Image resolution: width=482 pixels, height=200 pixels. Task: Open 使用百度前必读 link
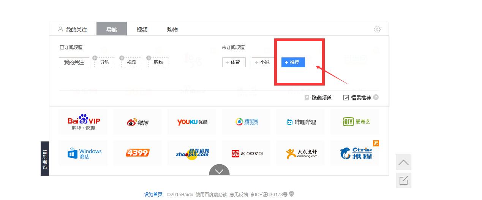pyautogui.click(x=211, y=194)
